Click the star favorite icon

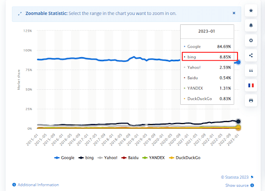coord(251,10)
